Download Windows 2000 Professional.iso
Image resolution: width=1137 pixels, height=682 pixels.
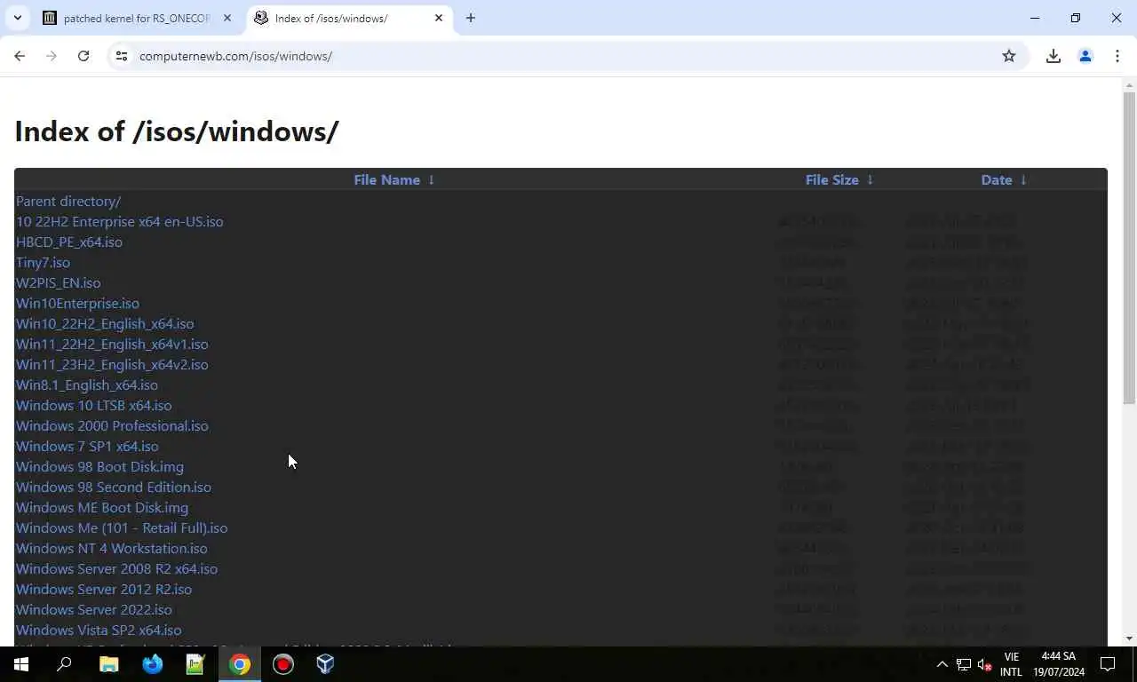pos(112,425)
